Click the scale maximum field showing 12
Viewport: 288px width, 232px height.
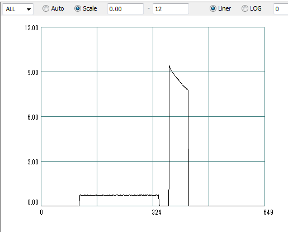point(171,9)
